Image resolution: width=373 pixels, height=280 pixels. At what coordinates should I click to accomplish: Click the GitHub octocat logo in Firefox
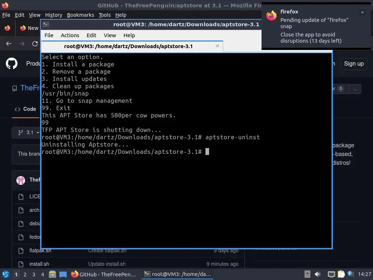coord(11,63)
